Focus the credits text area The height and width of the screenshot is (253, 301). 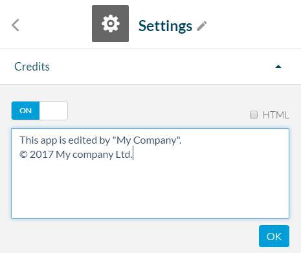click(150, 173)
